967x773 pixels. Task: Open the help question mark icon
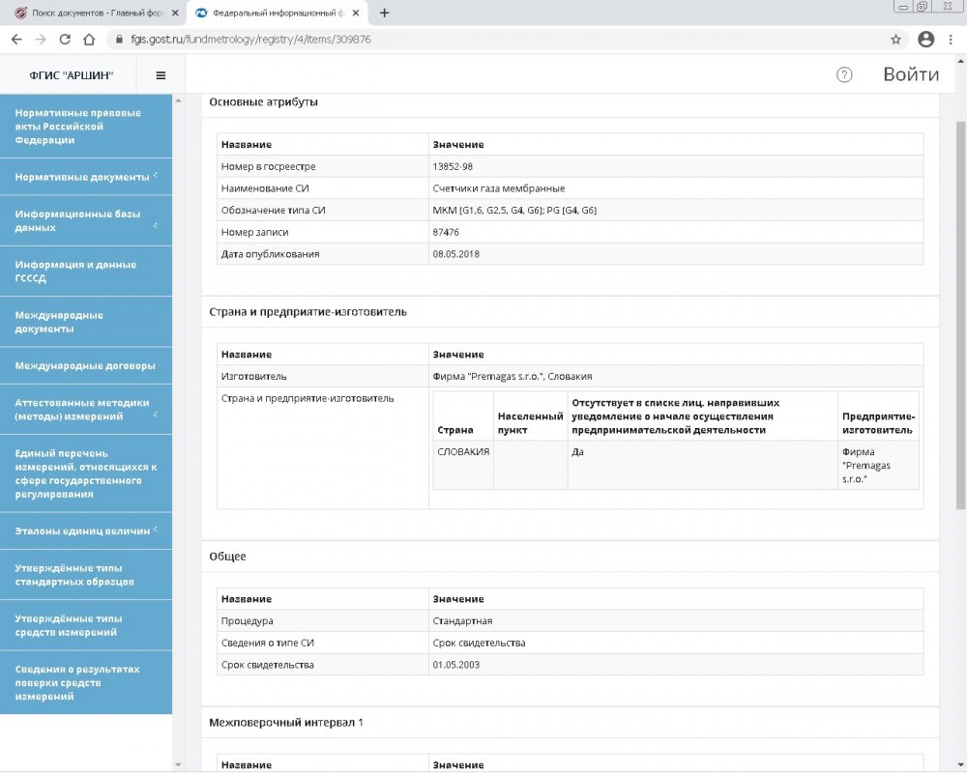(844, 75)
